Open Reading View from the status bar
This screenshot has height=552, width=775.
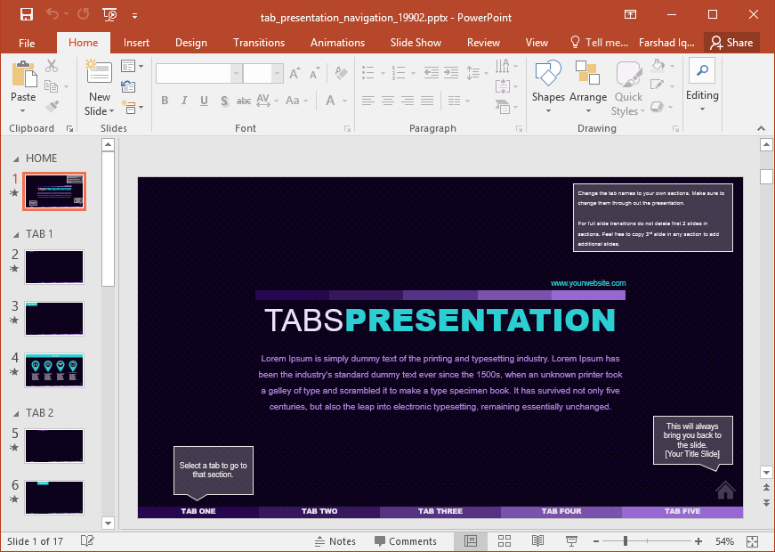[537, 540]
